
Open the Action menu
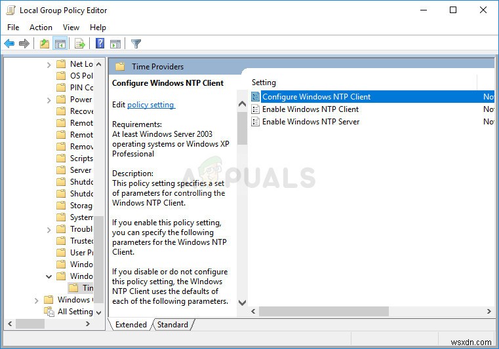point(41,28)
